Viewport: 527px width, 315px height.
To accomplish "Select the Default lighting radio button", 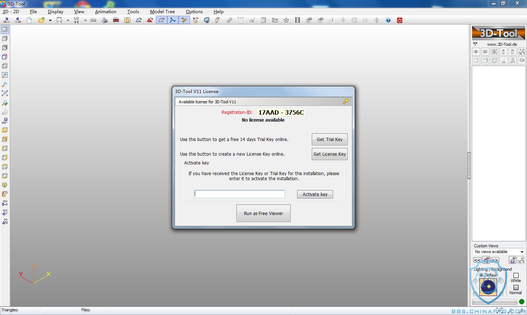I will (x=481, y=275).
